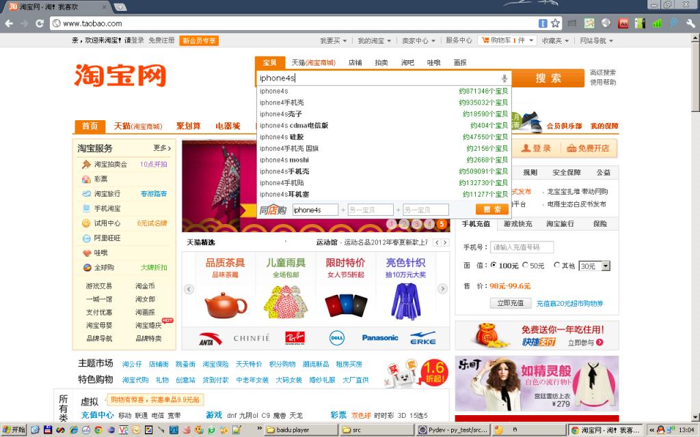Screen dimensions: 700x437
Task: Open the 儿童雨具 product card
Action: point(286,287)
